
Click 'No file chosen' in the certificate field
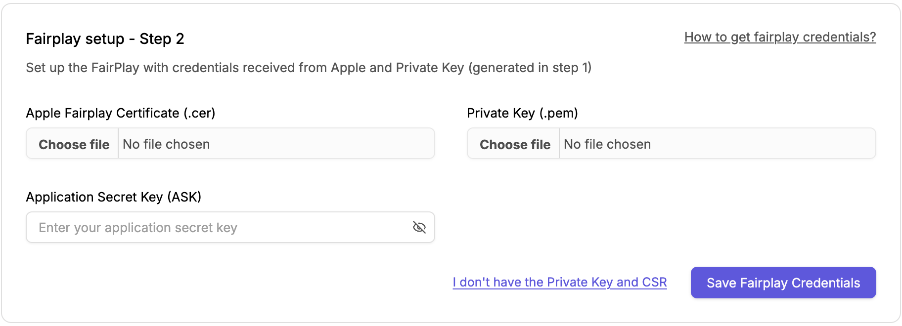[166, 144]
